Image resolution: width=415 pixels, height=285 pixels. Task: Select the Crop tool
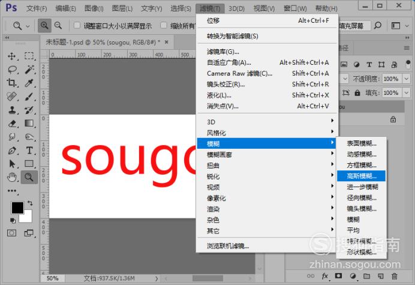pos(11,83)
